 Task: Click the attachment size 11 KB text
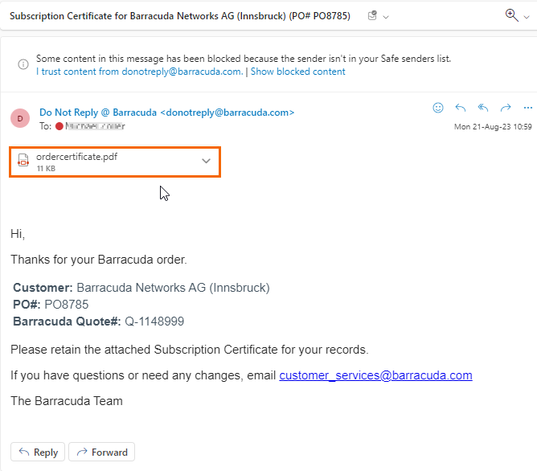pyautogui.click(x=46, y=169)
